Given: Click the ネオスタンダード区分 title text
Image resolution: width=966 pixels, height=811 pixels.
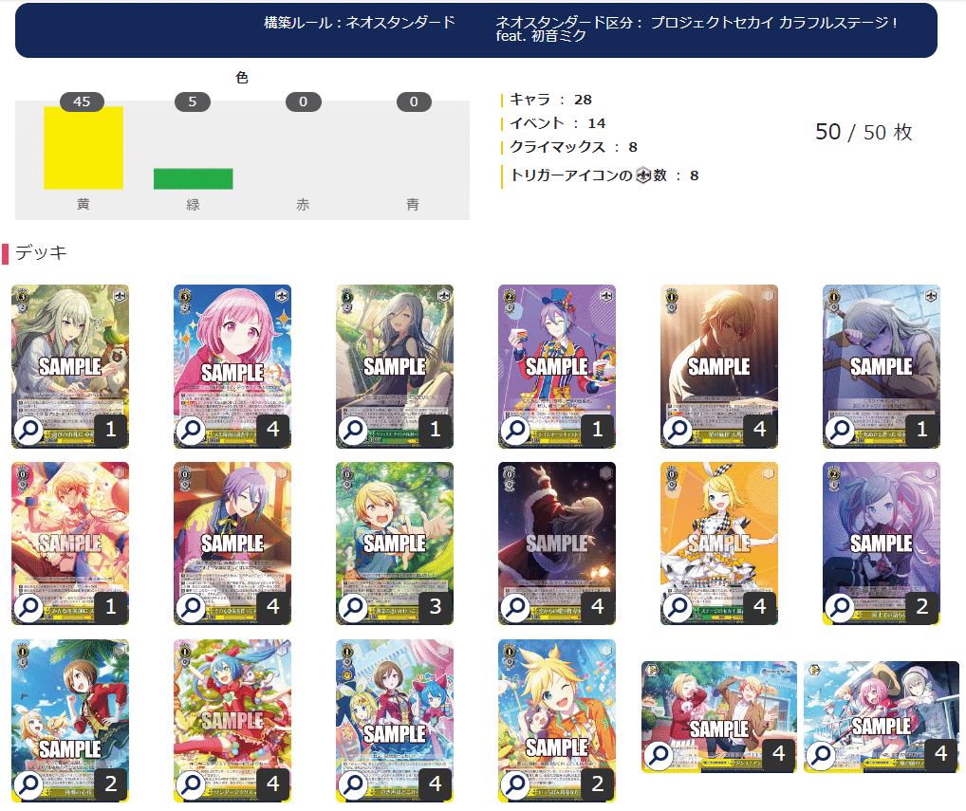Looking at the screenshot, I should coord(697,29).
